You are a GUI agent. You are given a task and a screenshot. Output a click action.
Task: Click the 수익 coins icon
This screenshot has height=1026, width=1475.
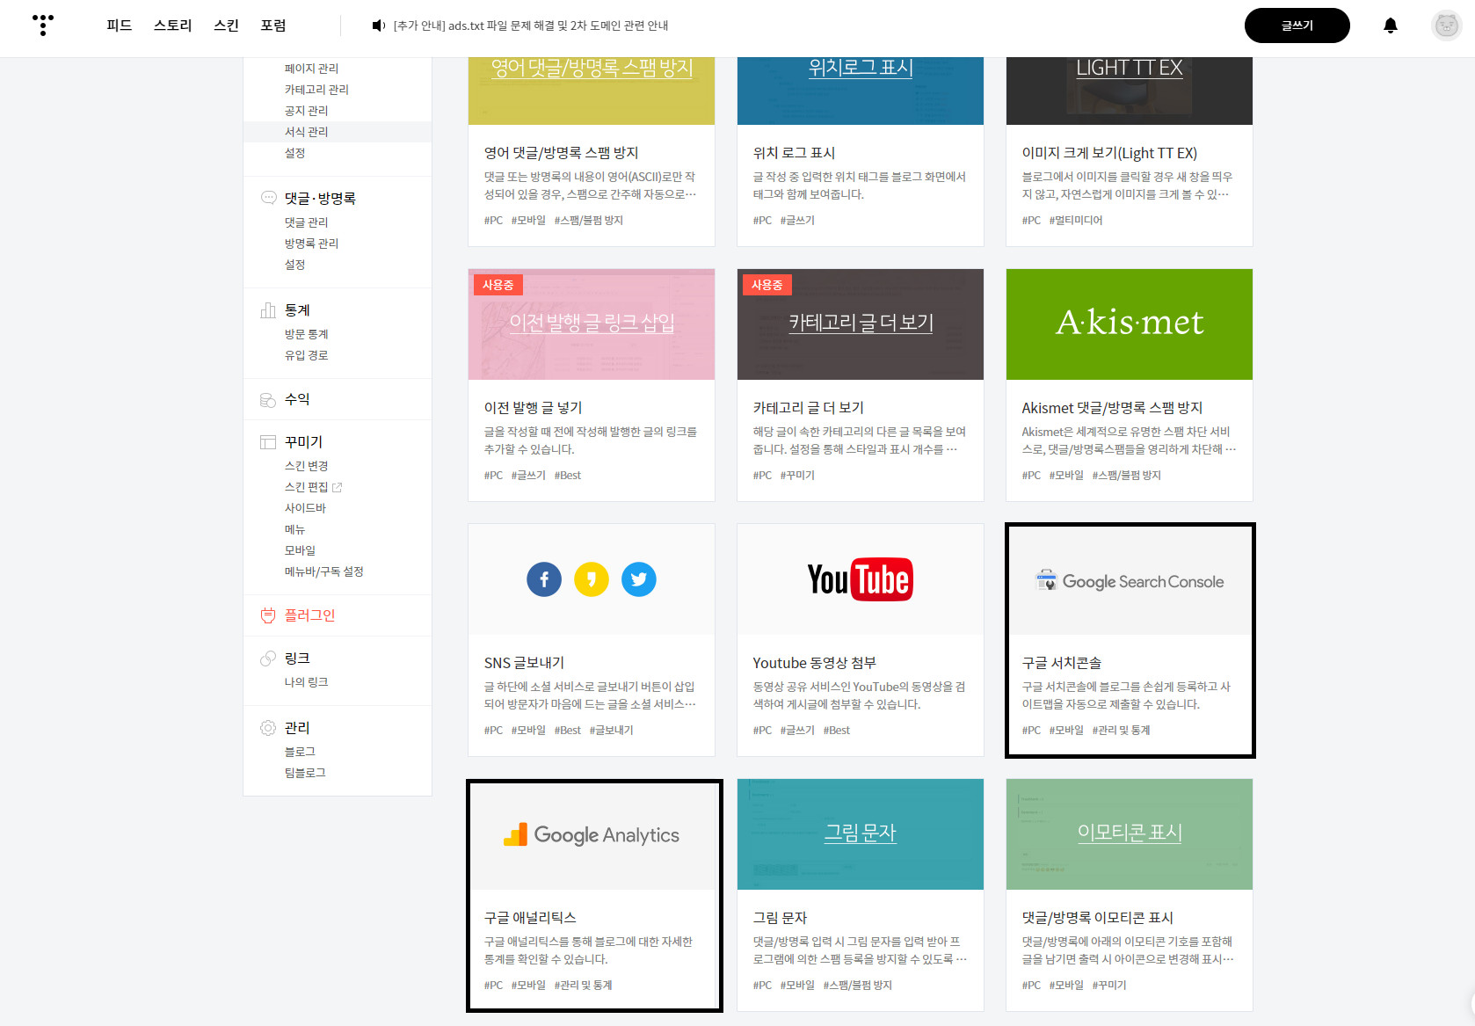coord(268,400)
